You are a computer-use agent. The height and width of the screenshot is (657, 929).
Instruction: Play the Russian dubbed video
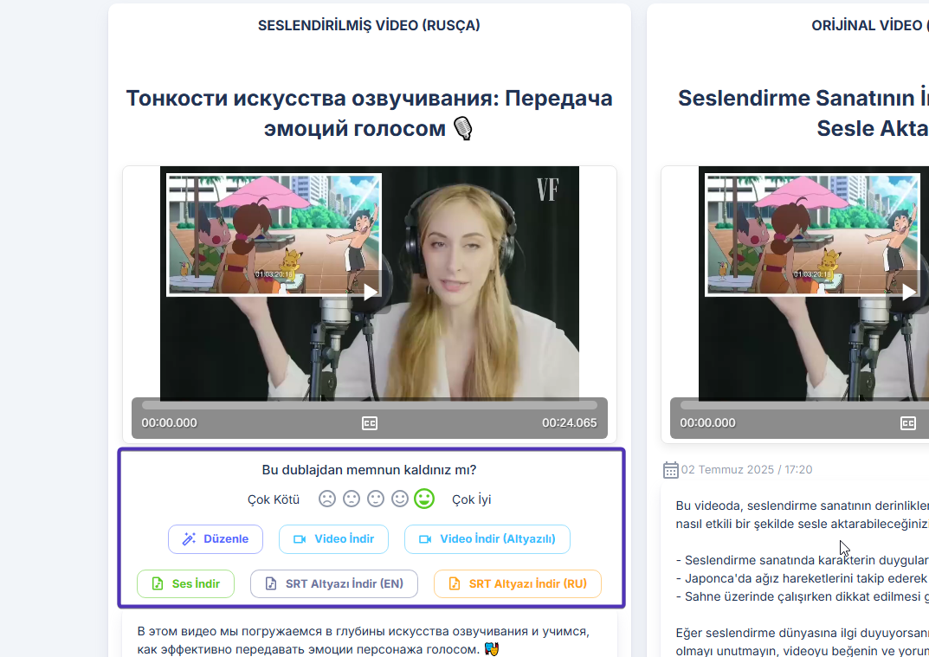pyautogui.click(x=370, y=292)
